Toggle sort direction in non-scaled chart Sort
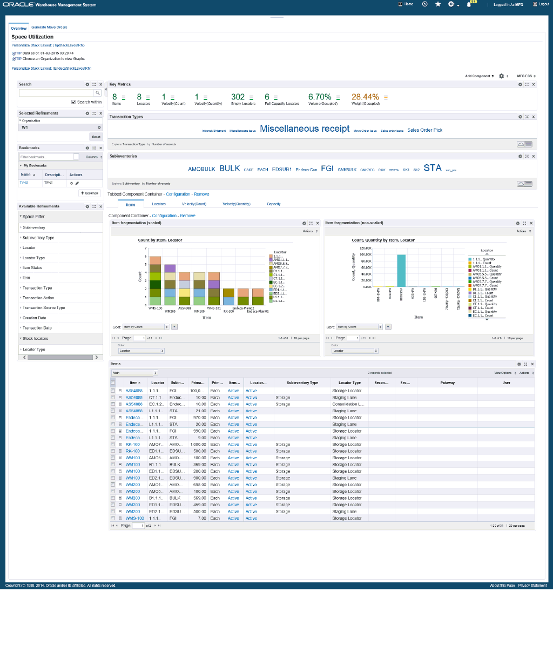Viewport: 553px width, 658px height. pyautogui.click(x=388, y=327)
